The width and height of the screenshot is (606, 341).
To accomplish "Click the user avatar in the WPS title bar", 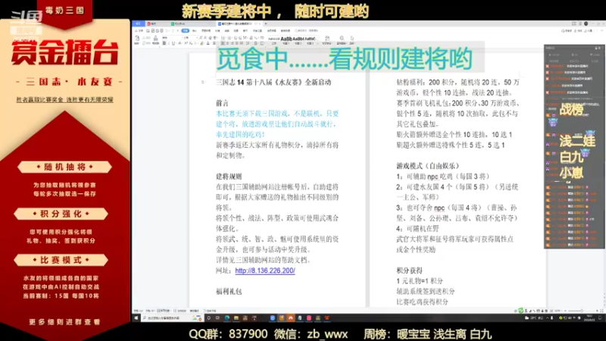I will coord(586,23).
